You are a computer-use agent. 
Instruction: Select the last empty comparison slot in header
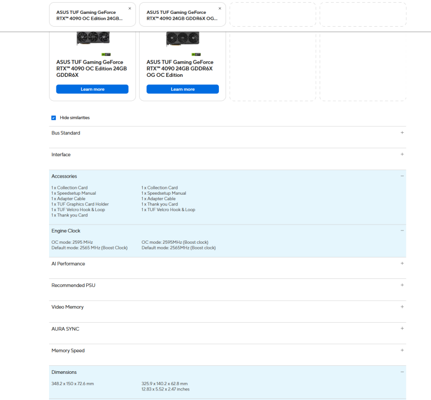click(363, 14)
